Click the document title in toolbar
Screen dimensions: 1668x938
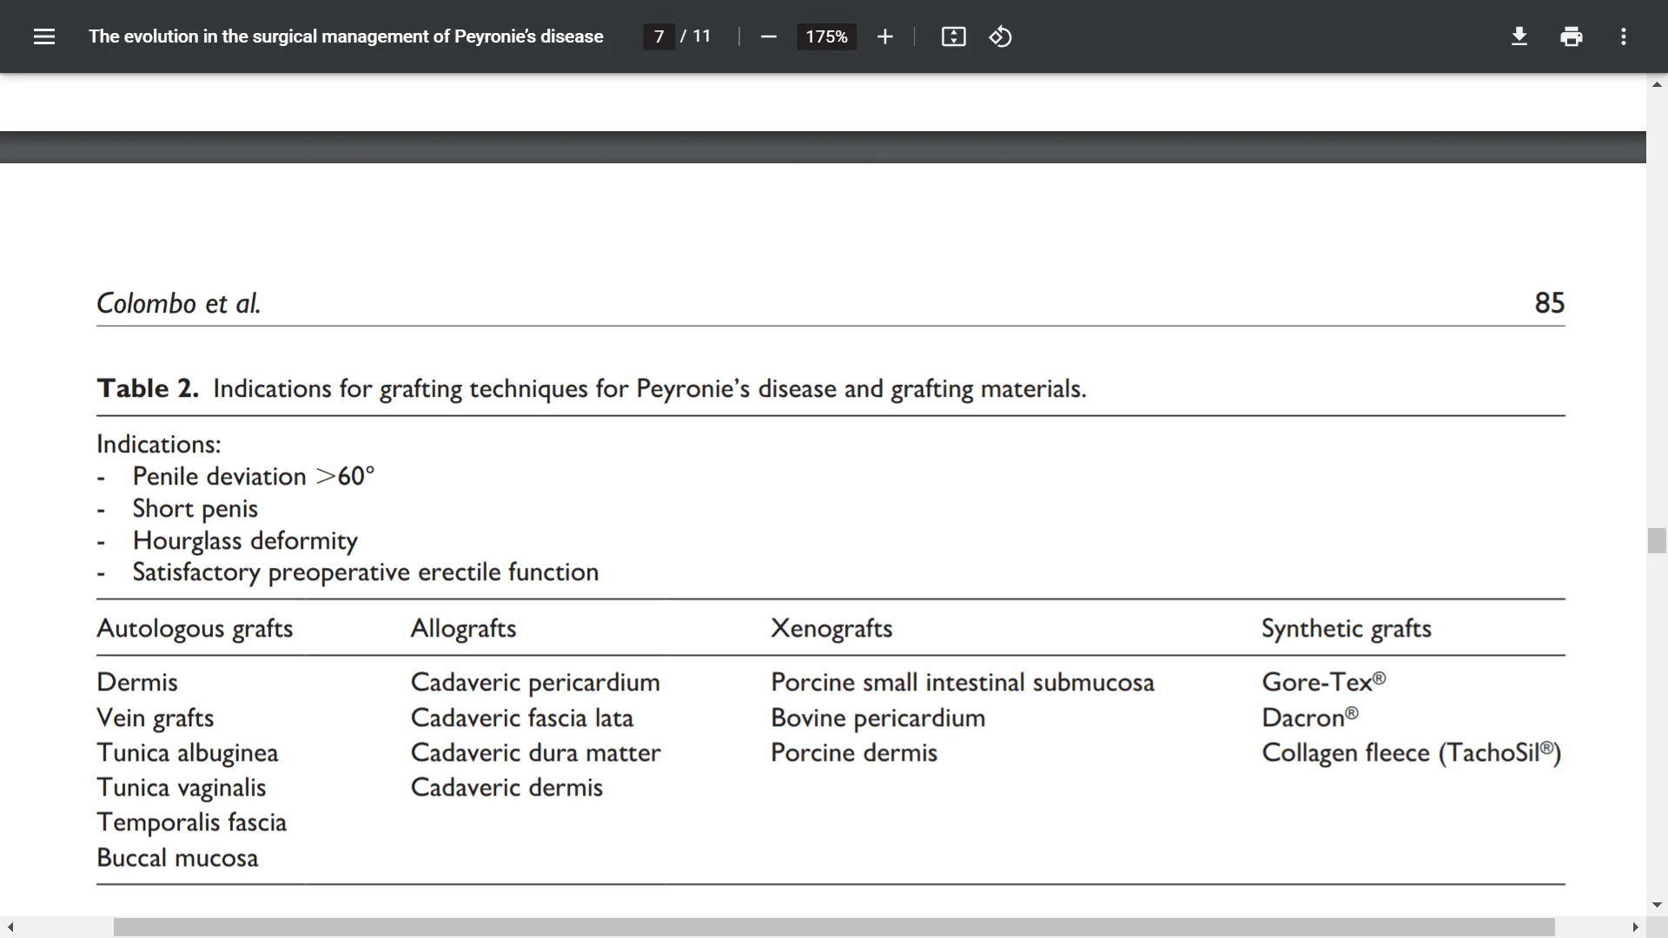(346, 36)
